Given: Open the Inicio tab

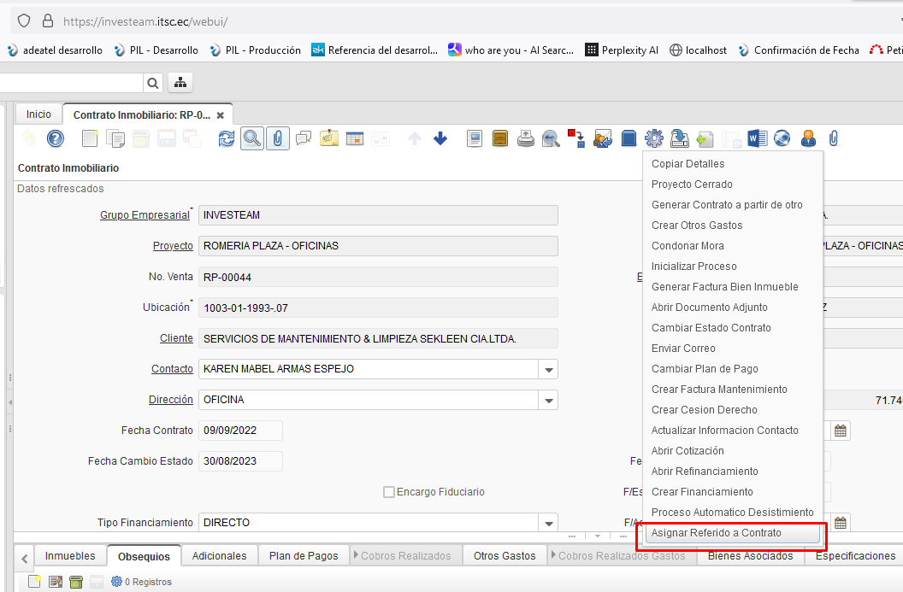Looking at the screenshot, I should click(x=38, y=114).
